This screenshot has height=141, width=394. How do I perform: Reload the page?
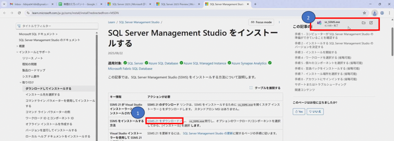(x=19, y=13)
